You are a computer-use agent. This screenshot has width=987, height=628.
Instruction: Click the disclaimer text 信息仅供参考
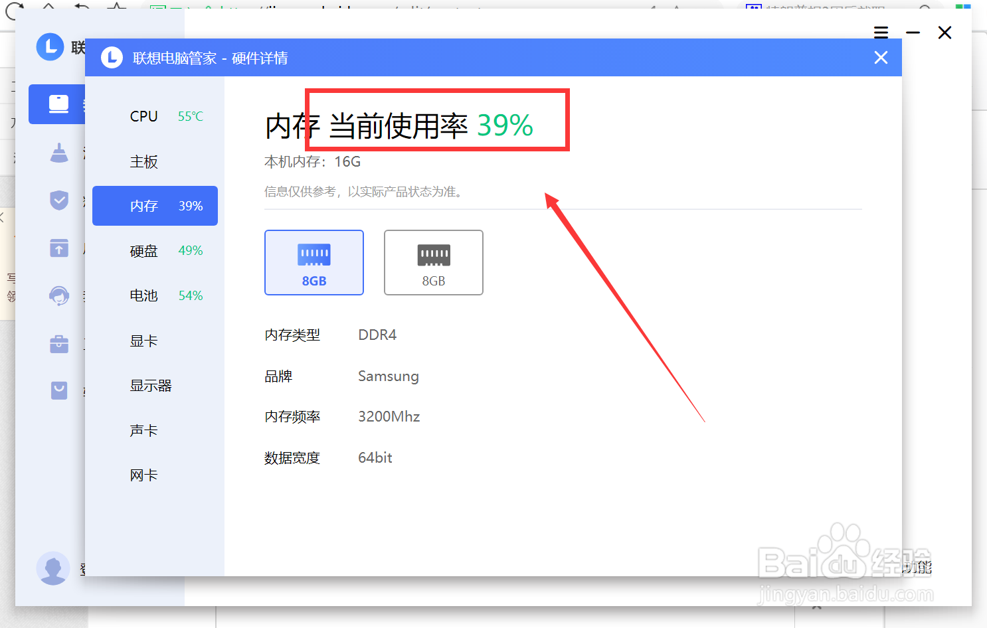[363, 192]
